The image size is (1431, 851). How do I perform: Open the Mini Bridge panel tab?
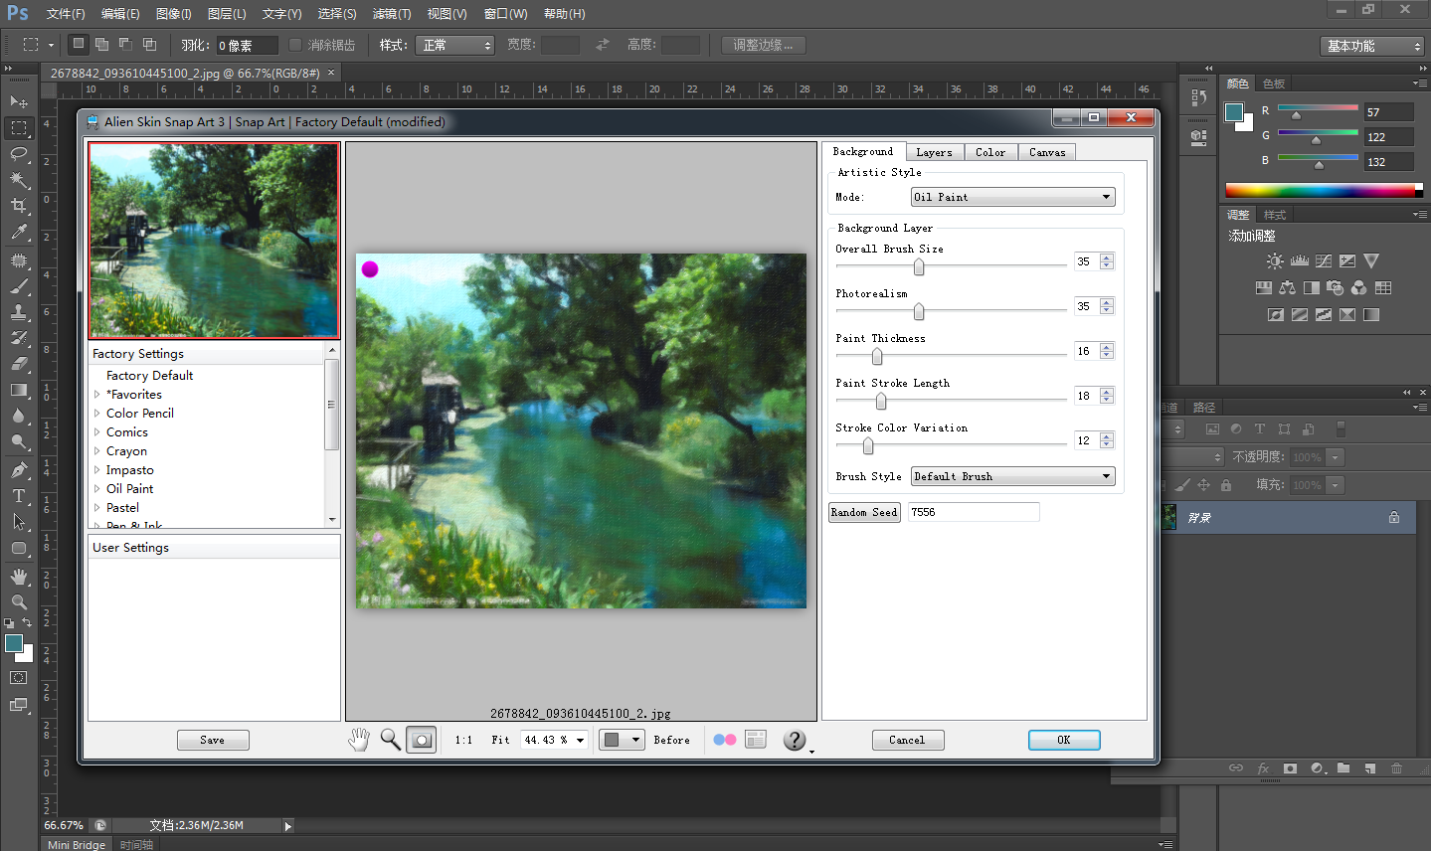[x=77, y=844]
